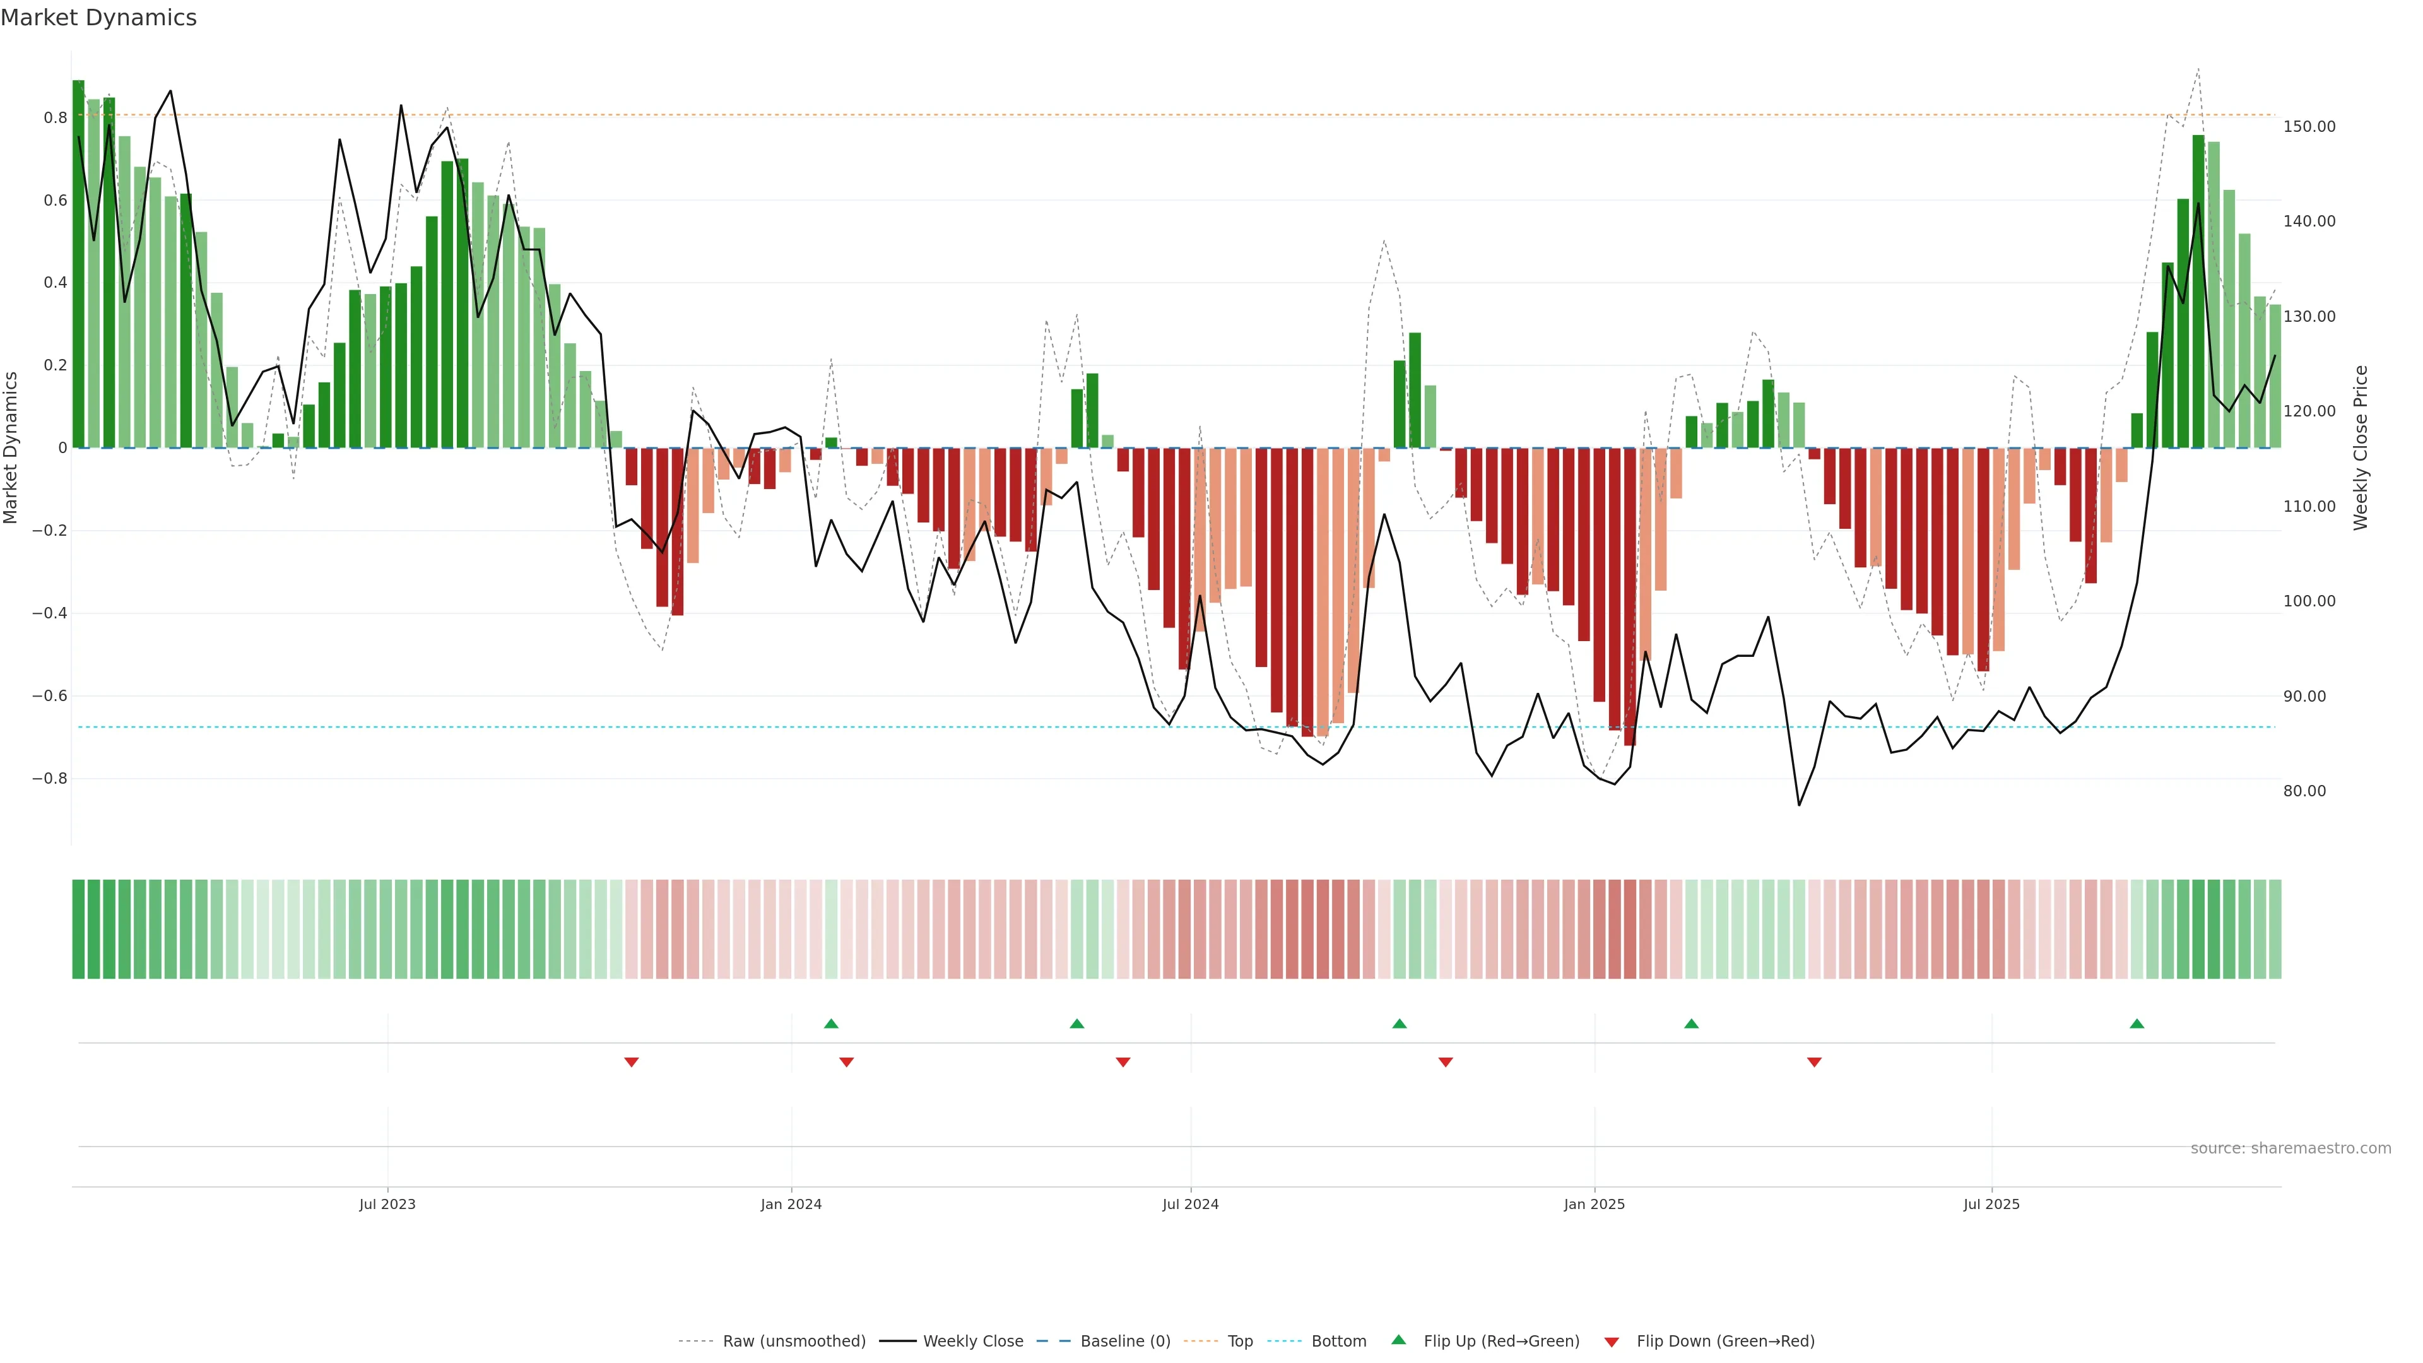Toggle the Baseline (0) legend entry
Screen dimensions: 2423x1363
[1125, 1342]
